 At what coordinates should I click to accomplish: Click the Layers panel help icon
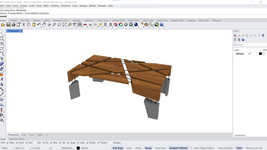[243, 40]
